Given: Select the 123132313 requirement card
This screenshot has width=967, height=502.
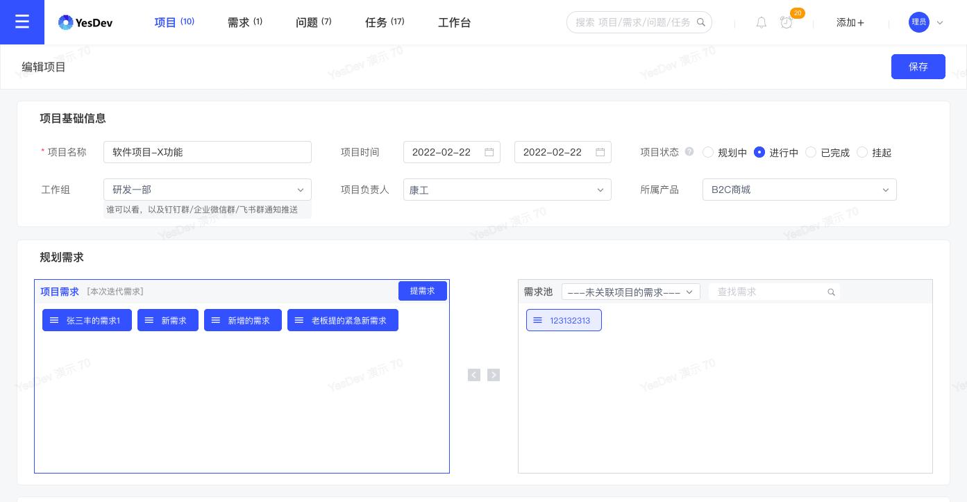Looking at the screenshot, I should 564,320.
